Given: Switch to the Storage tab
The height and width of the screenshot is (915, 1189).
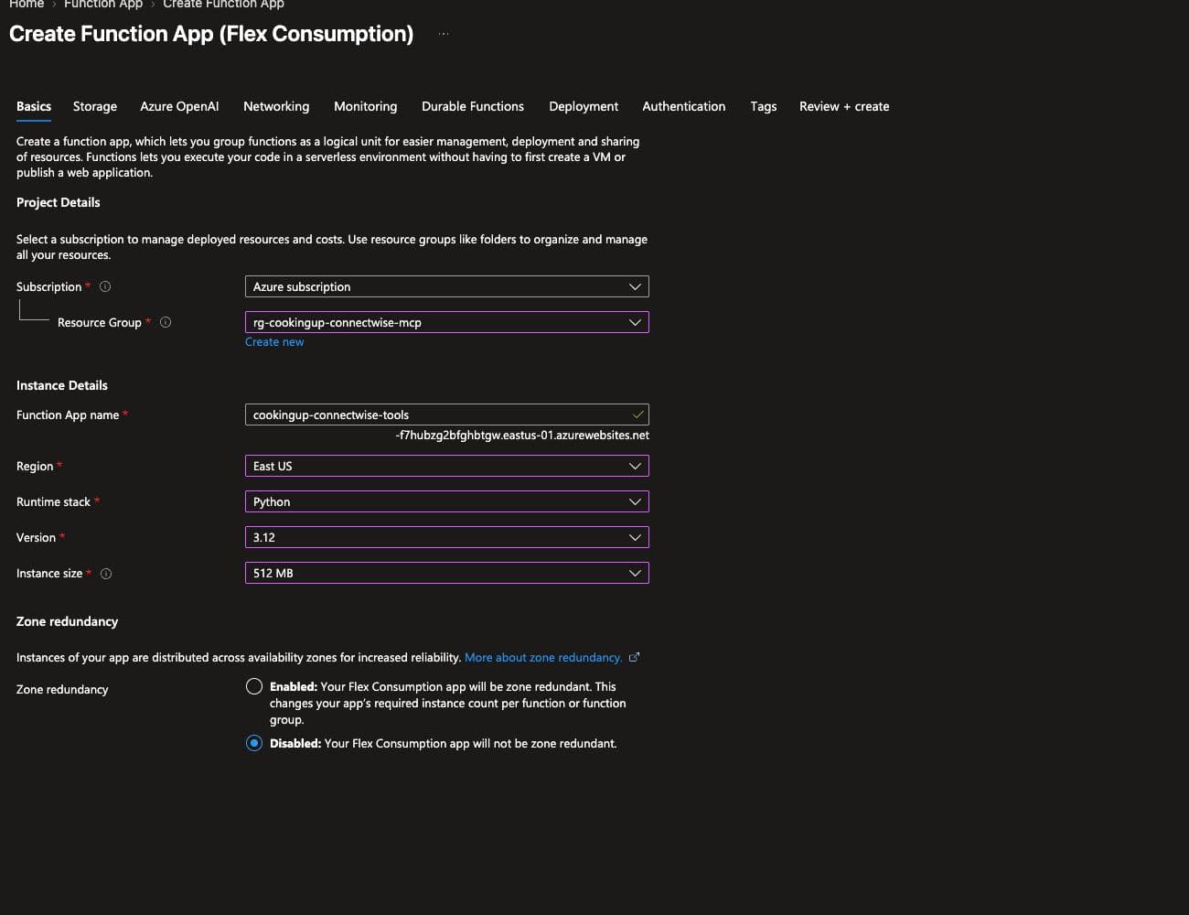Looking at the screenshot, I should [95, 106].
